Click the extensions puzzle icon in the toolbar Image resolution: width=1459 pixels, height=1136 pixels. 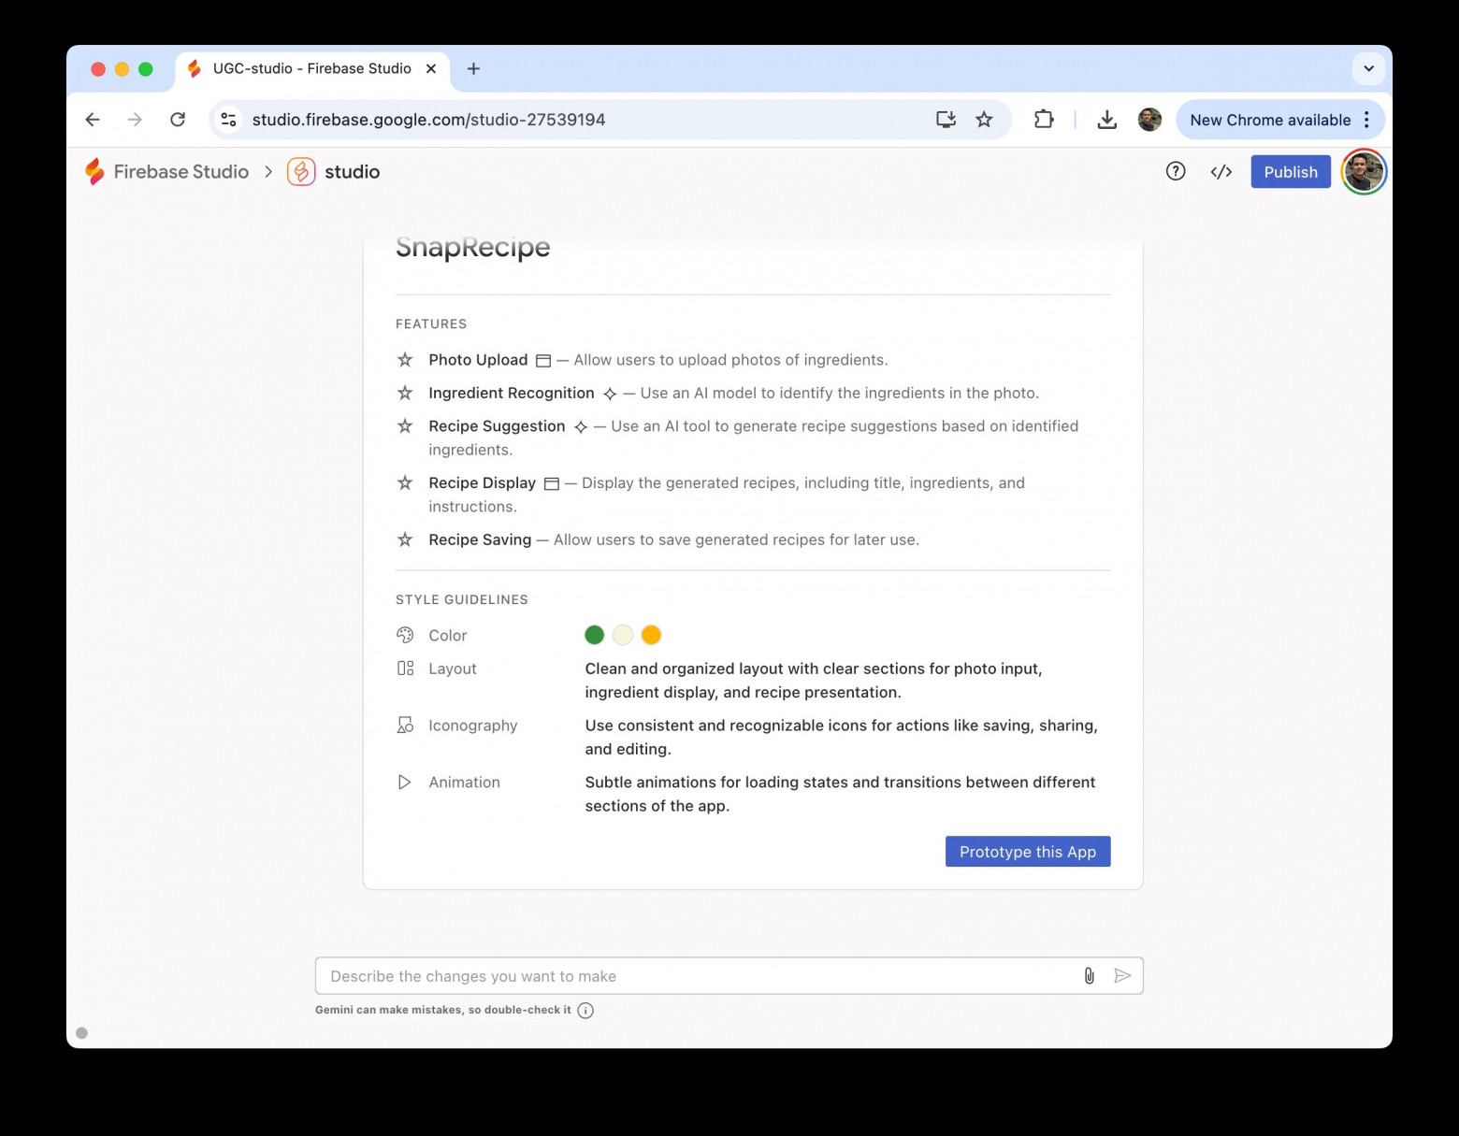(x=1043, y=119)
